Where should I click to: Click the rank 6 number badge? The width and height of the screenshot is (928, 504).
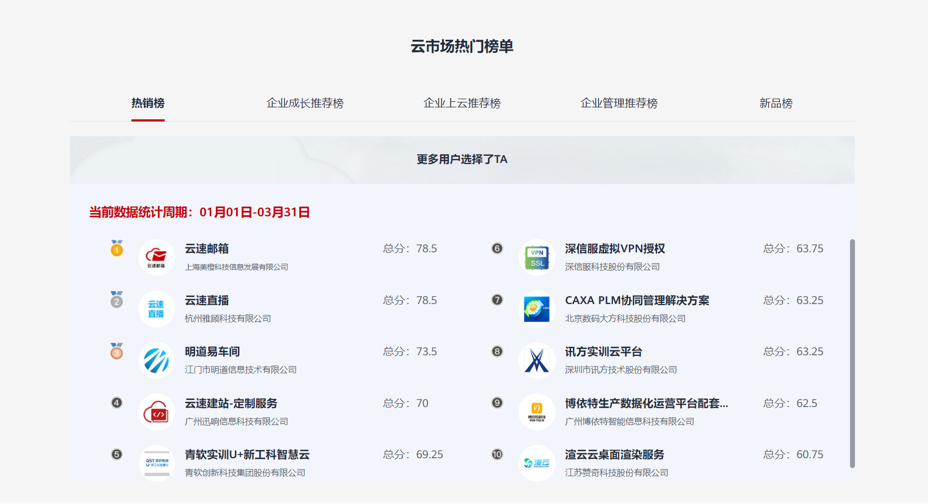click(497, 248)
